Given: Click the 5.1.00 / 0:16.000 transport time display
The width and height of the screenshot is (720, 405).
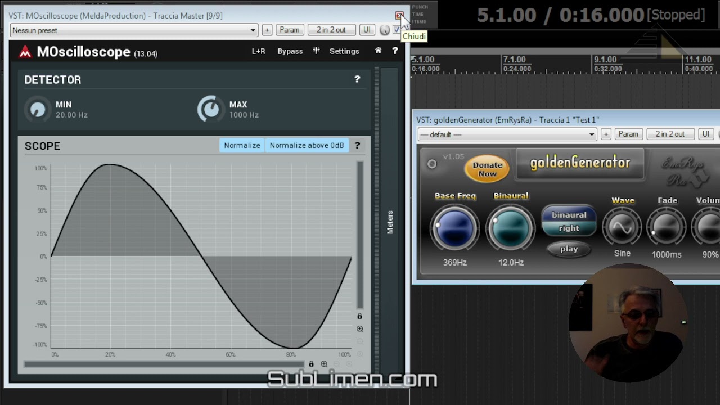Looking at the screenshot, I should coord(560,15).
